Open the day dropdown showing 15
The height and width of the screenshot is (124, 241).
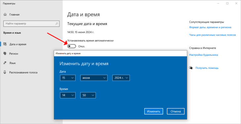point(68,78)
